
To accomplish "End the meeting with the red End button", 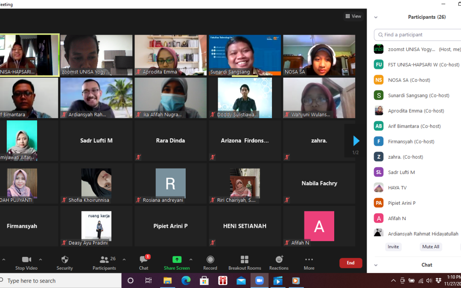I will point(350,263).
